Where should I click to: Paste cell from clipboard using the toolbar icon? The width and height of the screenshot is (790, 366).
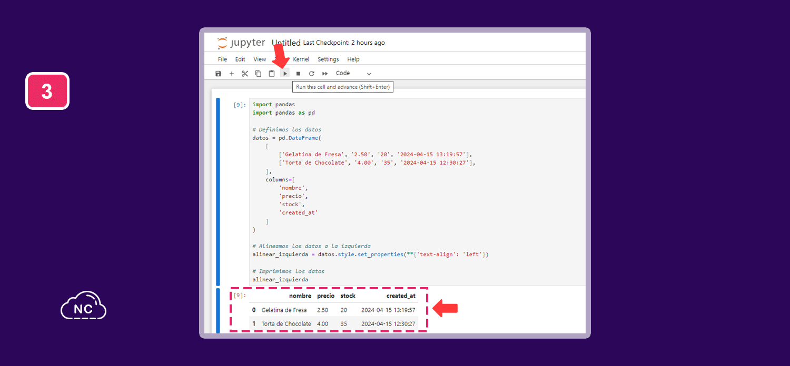pos(272,74)
